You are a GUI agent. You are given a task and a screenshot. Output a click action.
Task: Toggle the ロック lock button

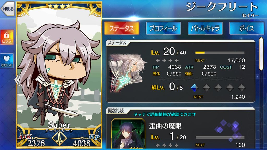pos(7,37)
